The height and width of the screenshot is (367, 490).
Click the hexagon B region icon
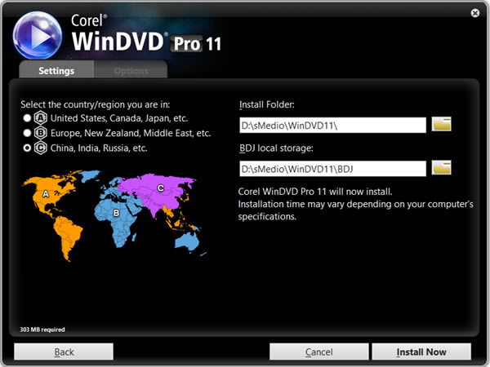click(41, 133)
